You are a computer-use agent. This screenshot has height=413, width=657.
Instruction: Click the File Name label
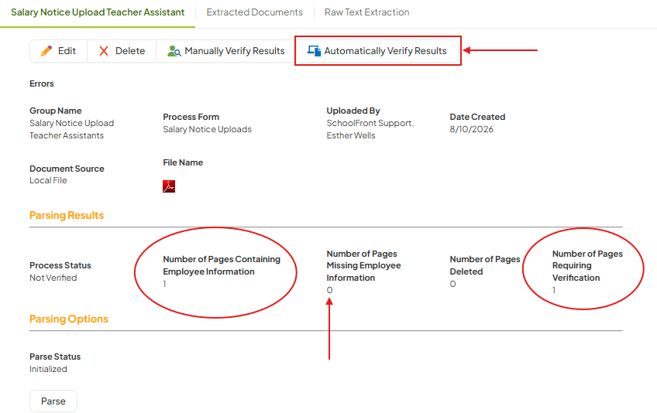click(x=183, y=162)
